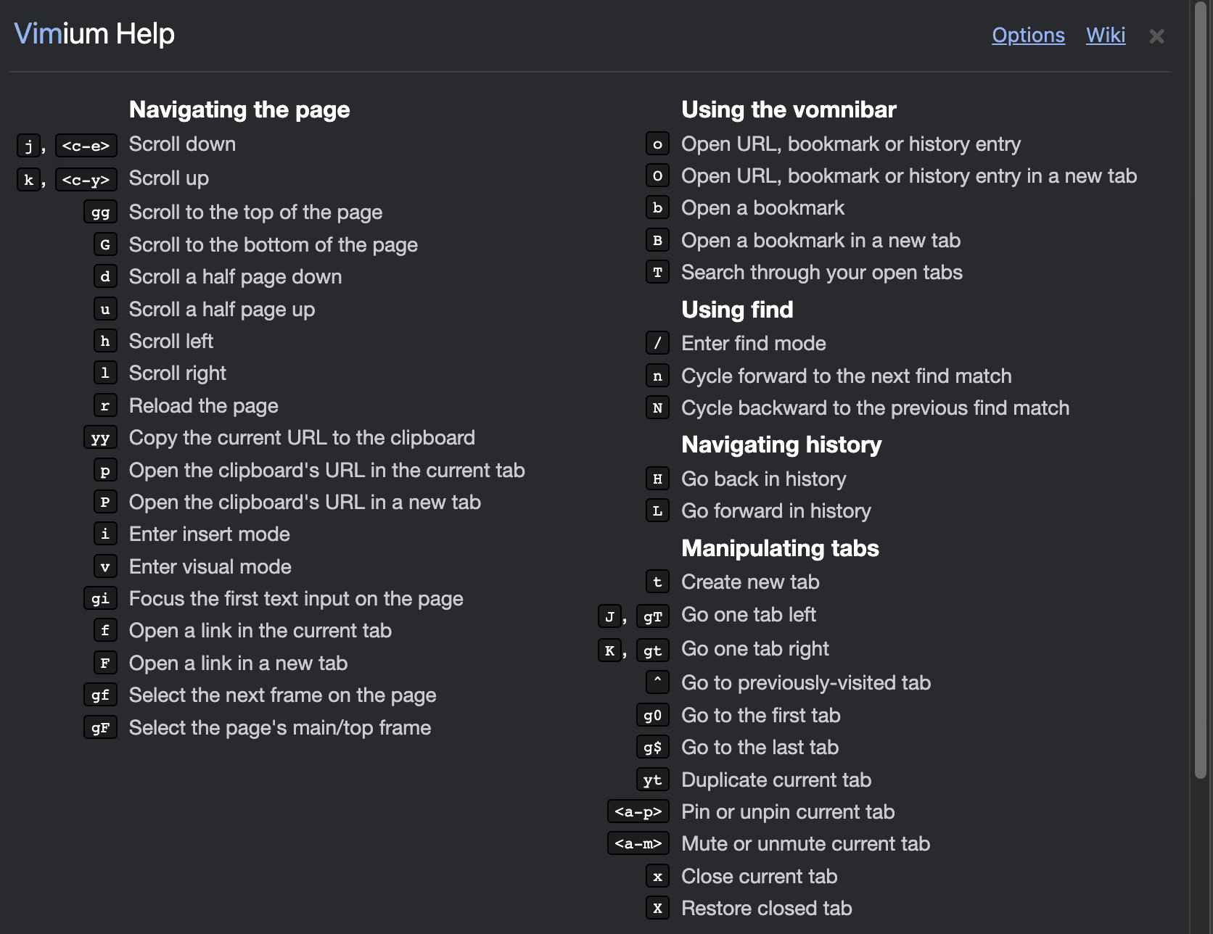The width and height of the screenshot is (1213, 934).
Task: Click the '/' find mode key badge
Action: click(x=657, y=343)
